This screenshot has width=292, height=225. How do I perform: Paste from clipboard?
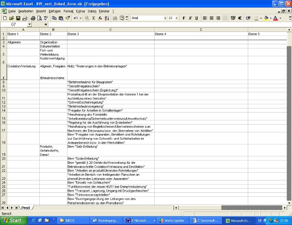point(61,18)
